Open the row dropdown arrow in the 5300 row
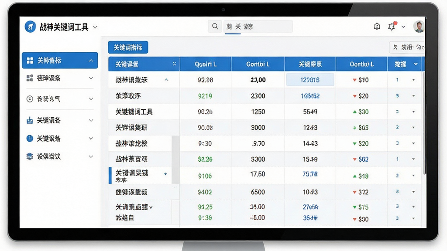 click(413, 159)
